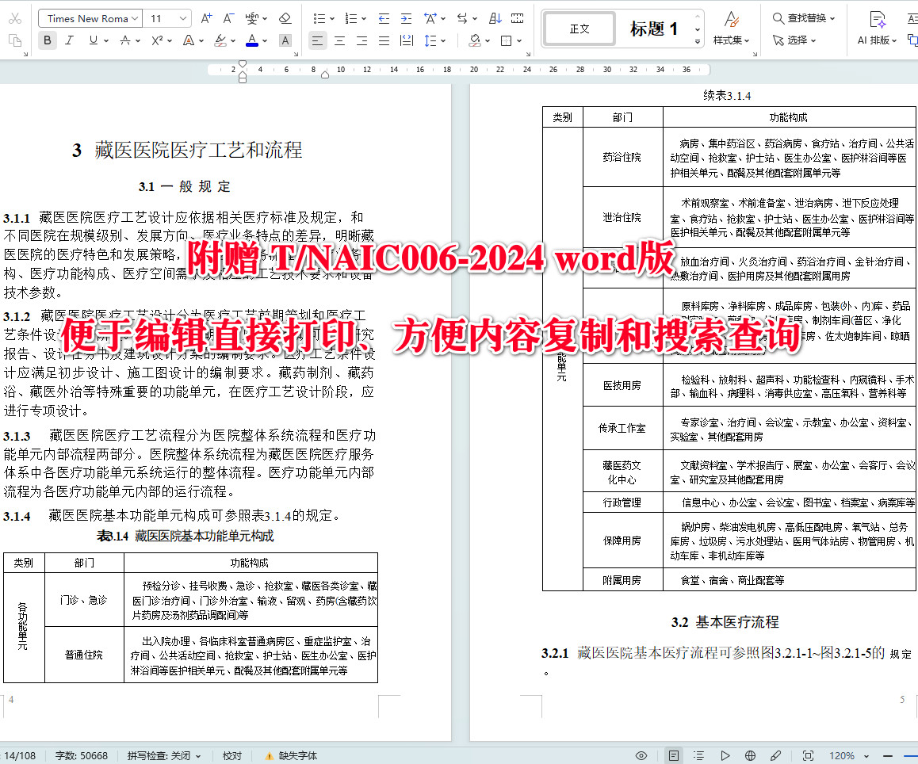918x764 pixels.
Task: Apply the 标题 1 heading style
Action: 655,27
